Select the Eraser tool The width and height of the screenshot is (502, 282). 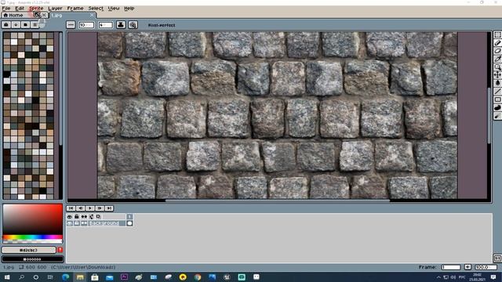coord(497,51)
